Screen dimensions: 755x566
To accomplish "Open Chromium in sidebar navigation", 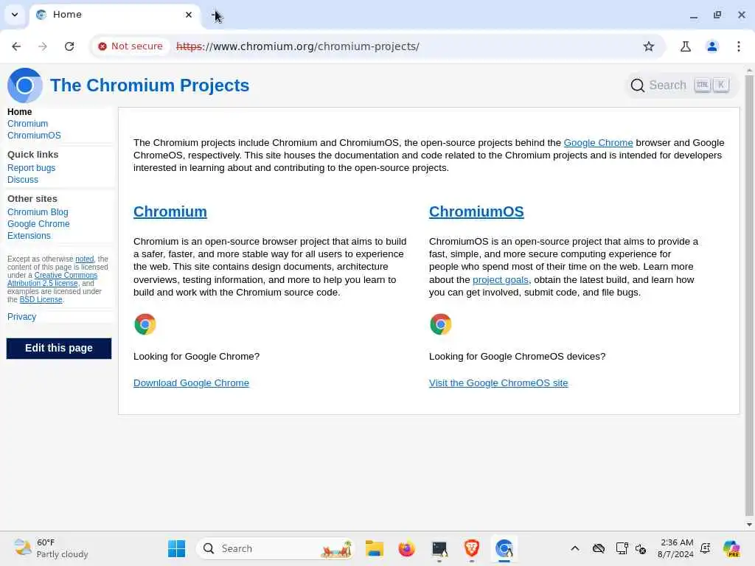I will point(27,124).
